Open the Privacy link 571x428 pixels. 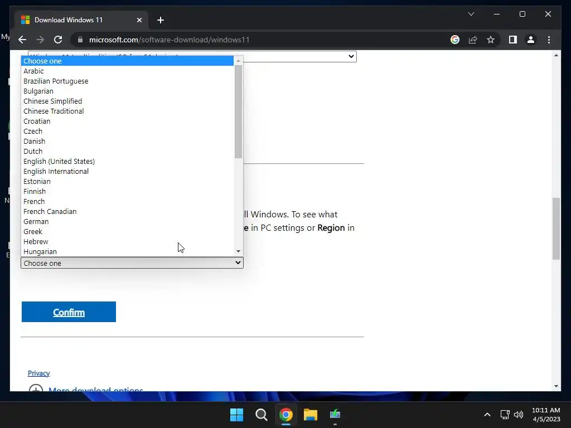tap(38, 373)
